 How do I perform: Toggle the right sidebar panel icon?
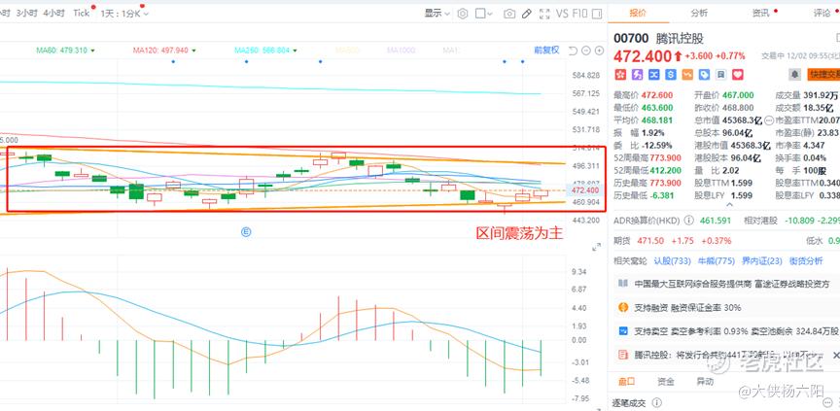pos(597,14)
